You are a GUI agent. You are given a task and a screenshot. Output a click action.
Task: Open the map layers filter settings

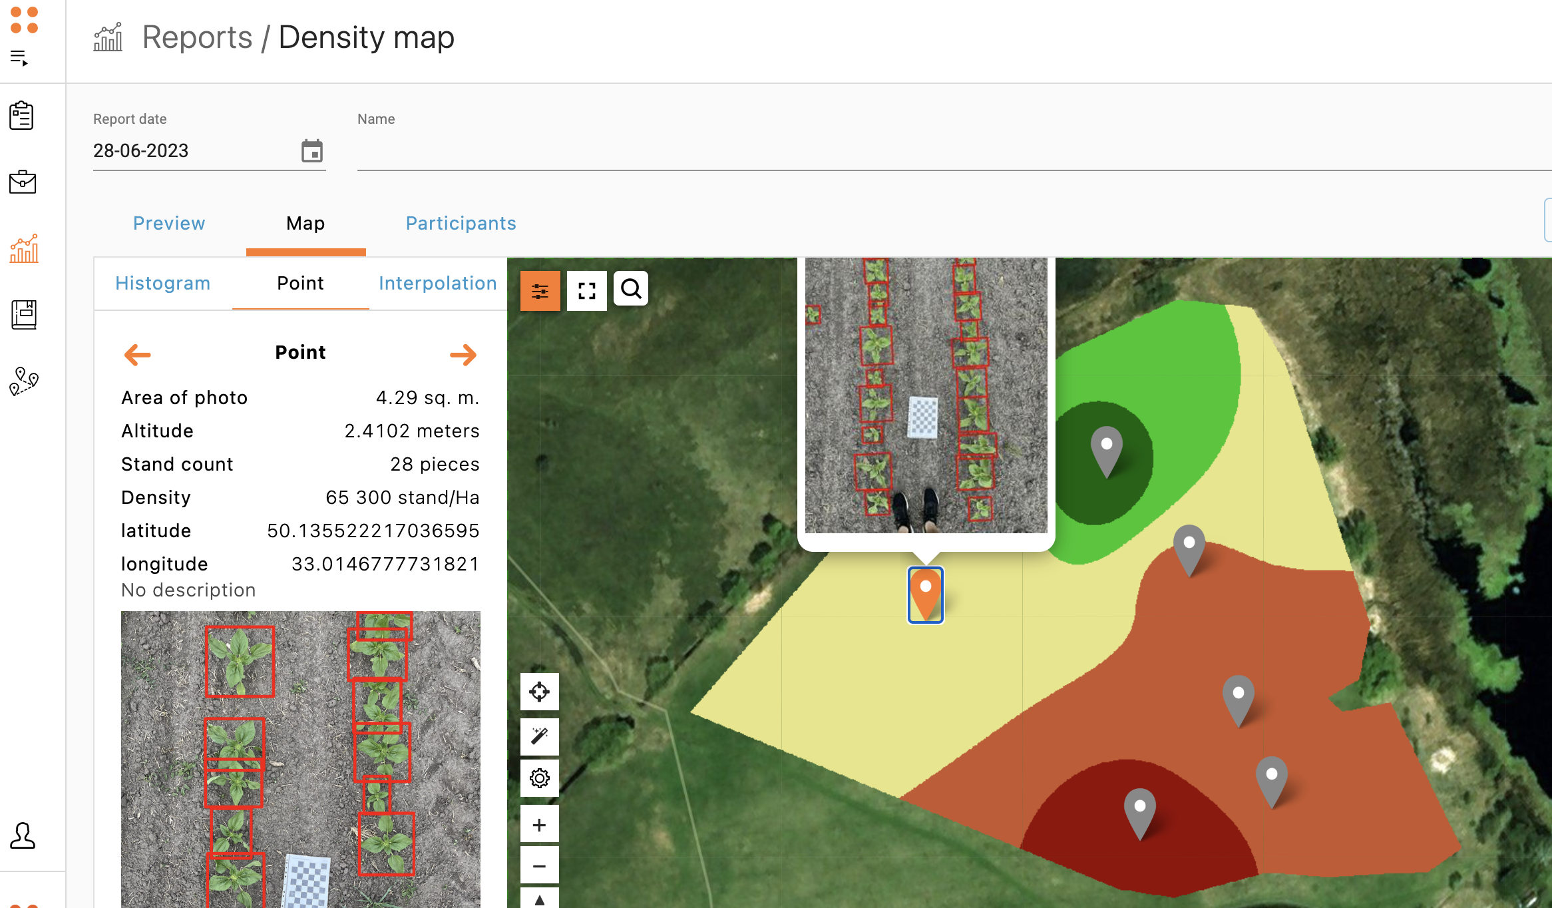pyautogui.click(x=540, y=291)
